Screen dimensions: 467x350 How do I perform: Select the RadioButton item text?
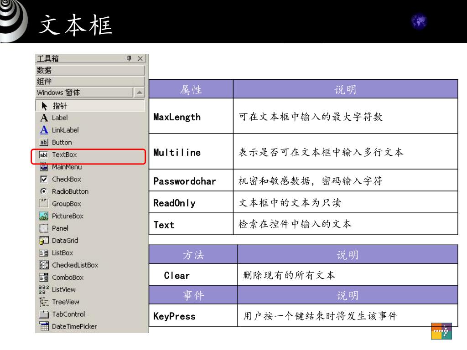pos(70,191)
